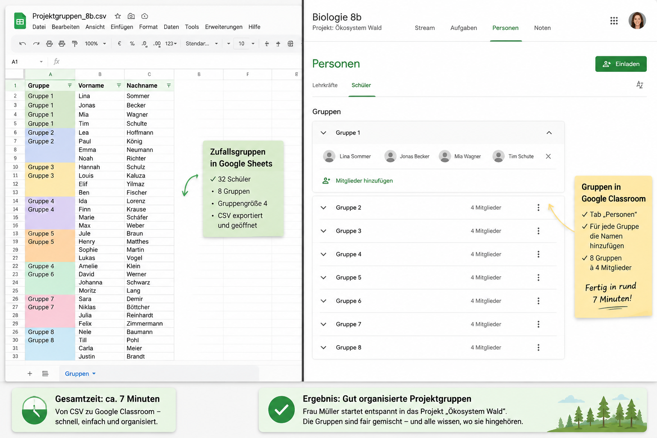657x438 pixels.
Task: Expand the Gruppe 6 row
Action: (x=323, y=301)
